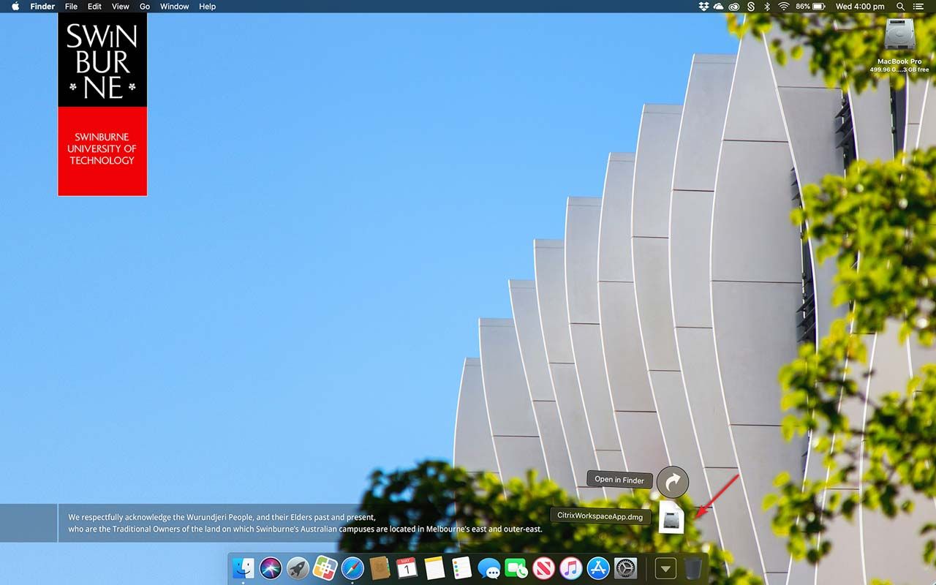The height and width of the screenshot is (585, 936).
Task: Launch System Preferences gear icon
Action: click(625, 568)
